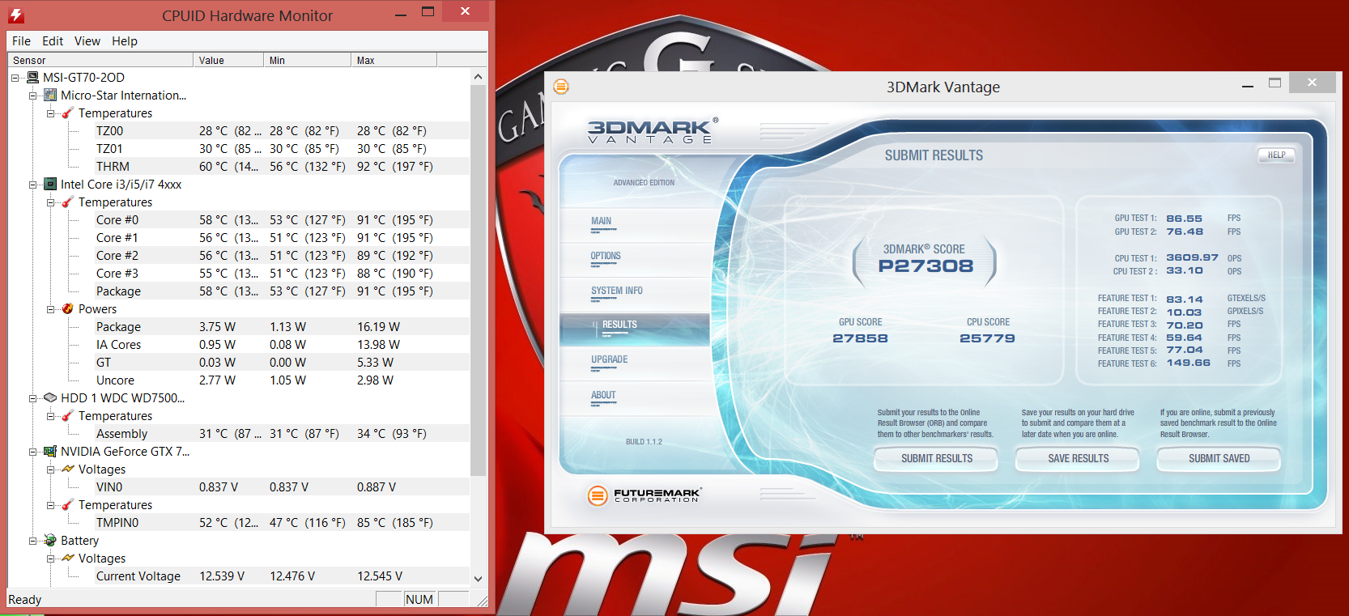Collapse the MSI-GT70-2OD root node
The image size is (1349, 616).
(x=15, y=78)
